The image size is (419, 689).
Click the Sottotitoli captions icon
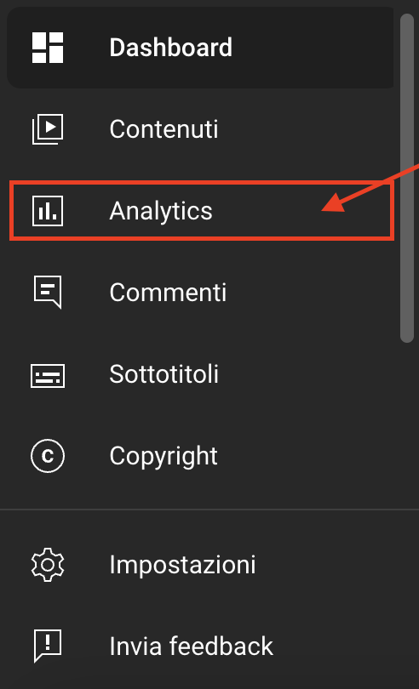tap(48, 376)
